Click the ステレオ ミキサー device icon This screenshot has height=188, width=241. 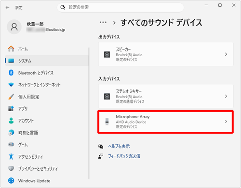107,97
